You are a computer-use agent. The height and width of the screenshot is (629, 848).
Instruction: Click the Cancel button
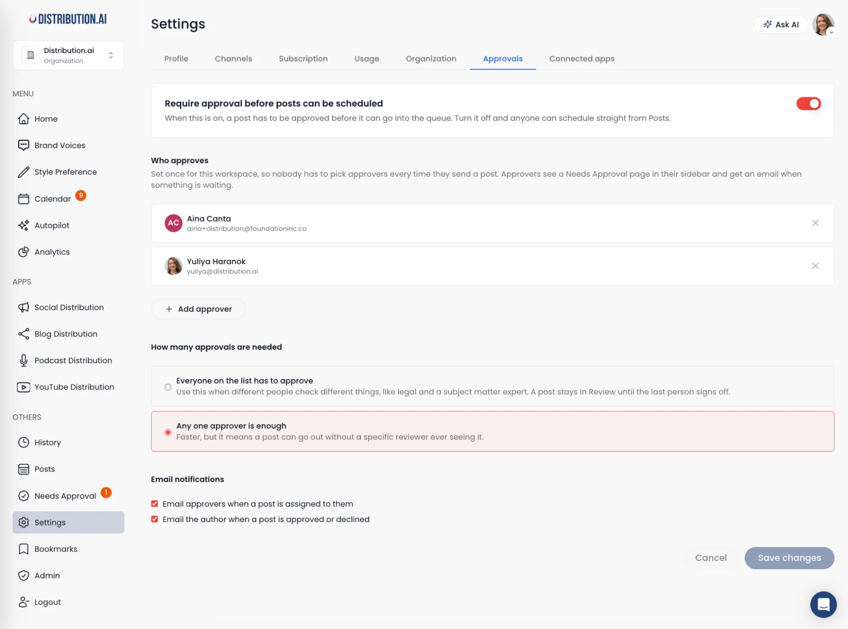(x=711, y=558)
